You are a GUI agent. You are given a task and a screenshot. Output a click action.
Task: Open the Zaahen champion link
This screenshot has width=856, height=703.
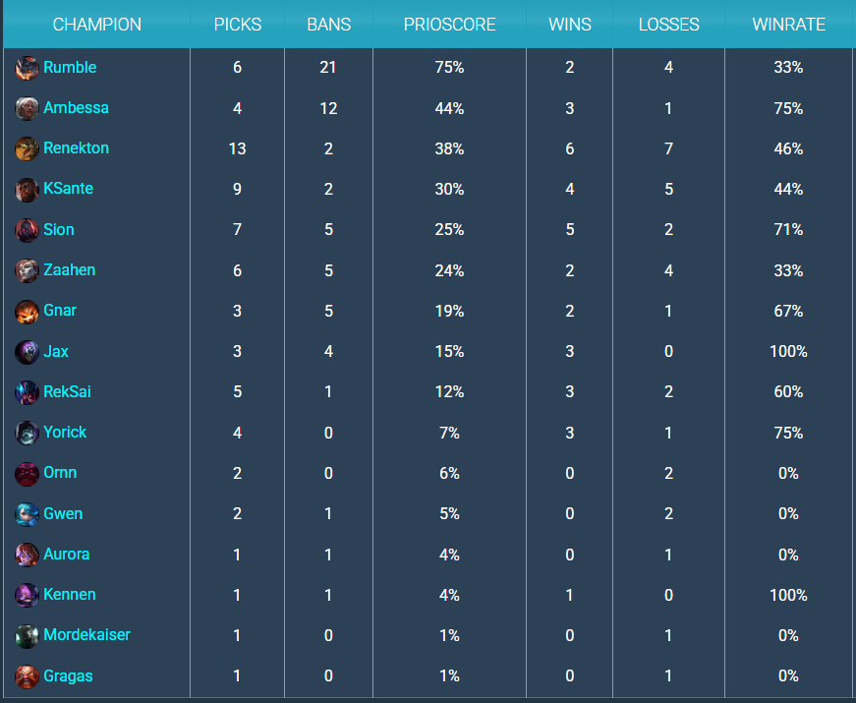[x=69, y=269]
